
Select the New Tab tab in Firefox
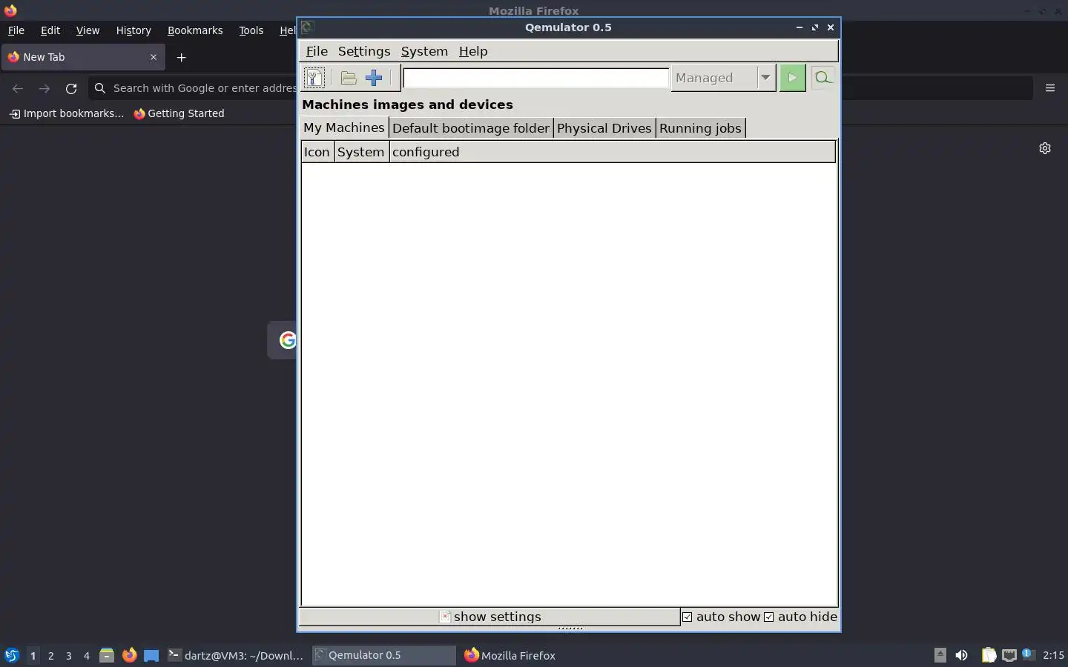point(83,57)
